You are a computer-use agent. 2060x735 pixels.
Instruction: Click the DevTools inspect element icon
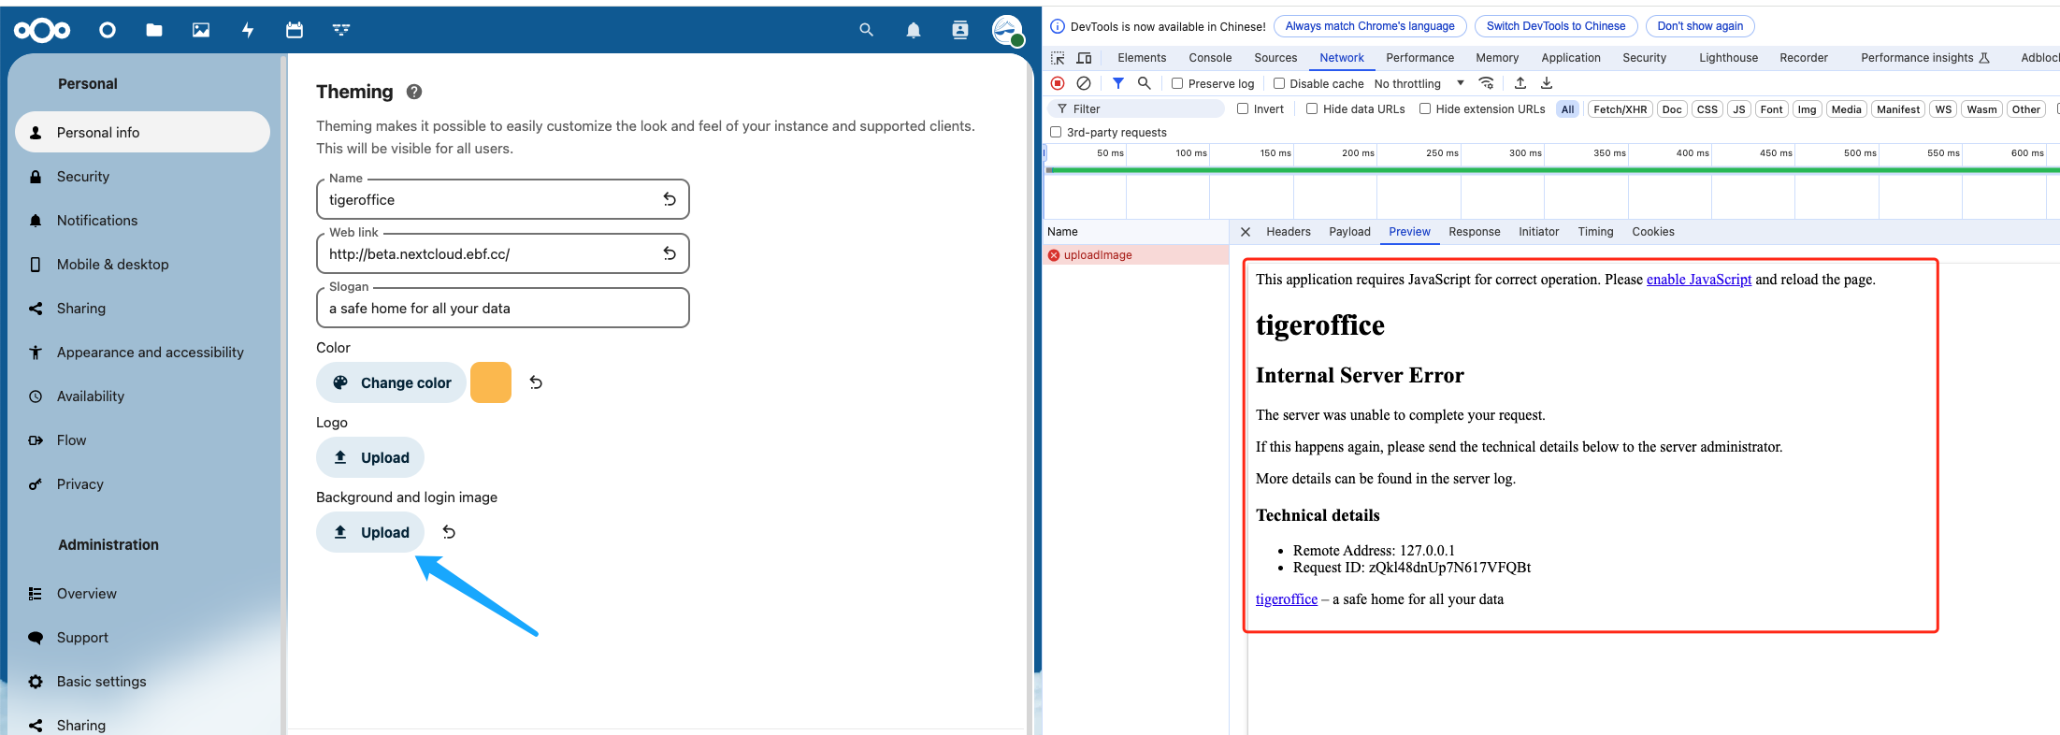point(1059,58)
